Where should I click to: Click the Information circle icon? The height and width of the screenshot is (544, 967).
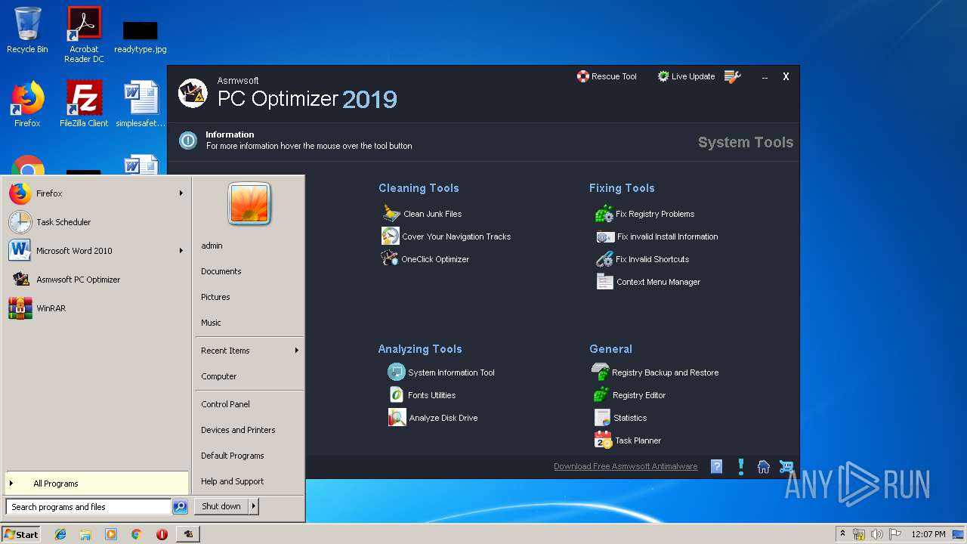tap(187, 141)
